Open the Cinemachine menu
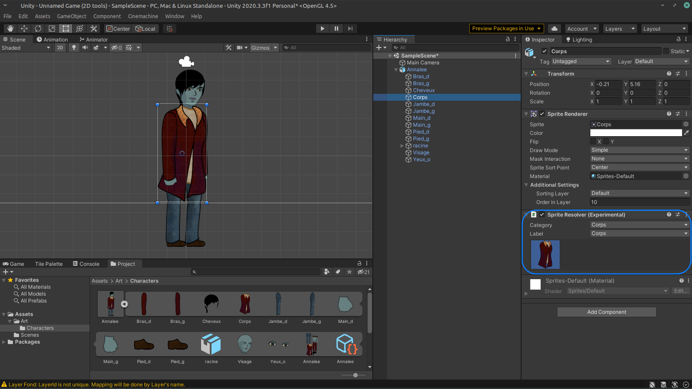The height and width of the screenshot is (389, 692). [x=143, y=16]
